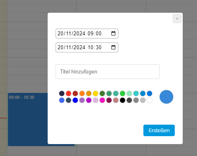Viewport: 197px width, 156px height.
Task: Edit the start date 20/11/2024 09:00
Action: [x=87, y=33]
